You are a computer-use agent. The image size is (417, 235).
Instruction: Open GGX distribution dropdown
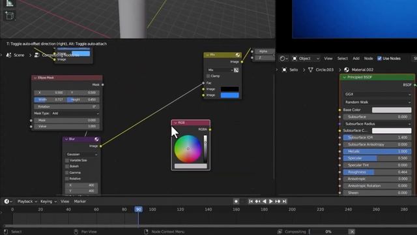tap(377, 94)
